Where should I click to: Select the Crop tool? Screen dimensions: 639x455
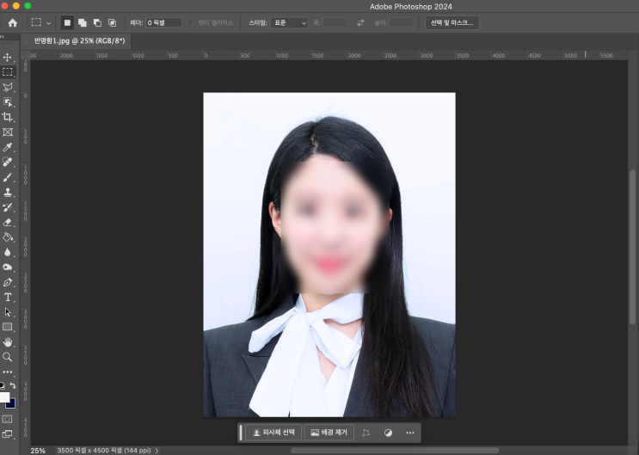pos(8,117)
